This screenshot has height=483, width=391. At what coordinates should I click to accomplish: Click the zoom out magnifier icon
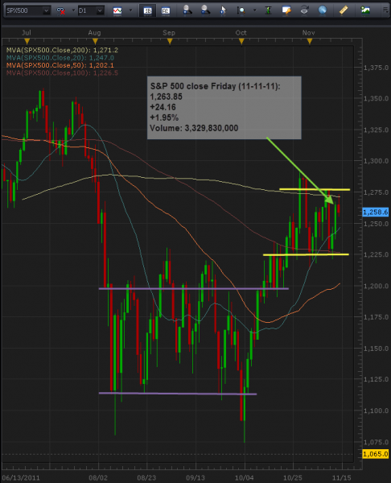(x=205, y=10)
